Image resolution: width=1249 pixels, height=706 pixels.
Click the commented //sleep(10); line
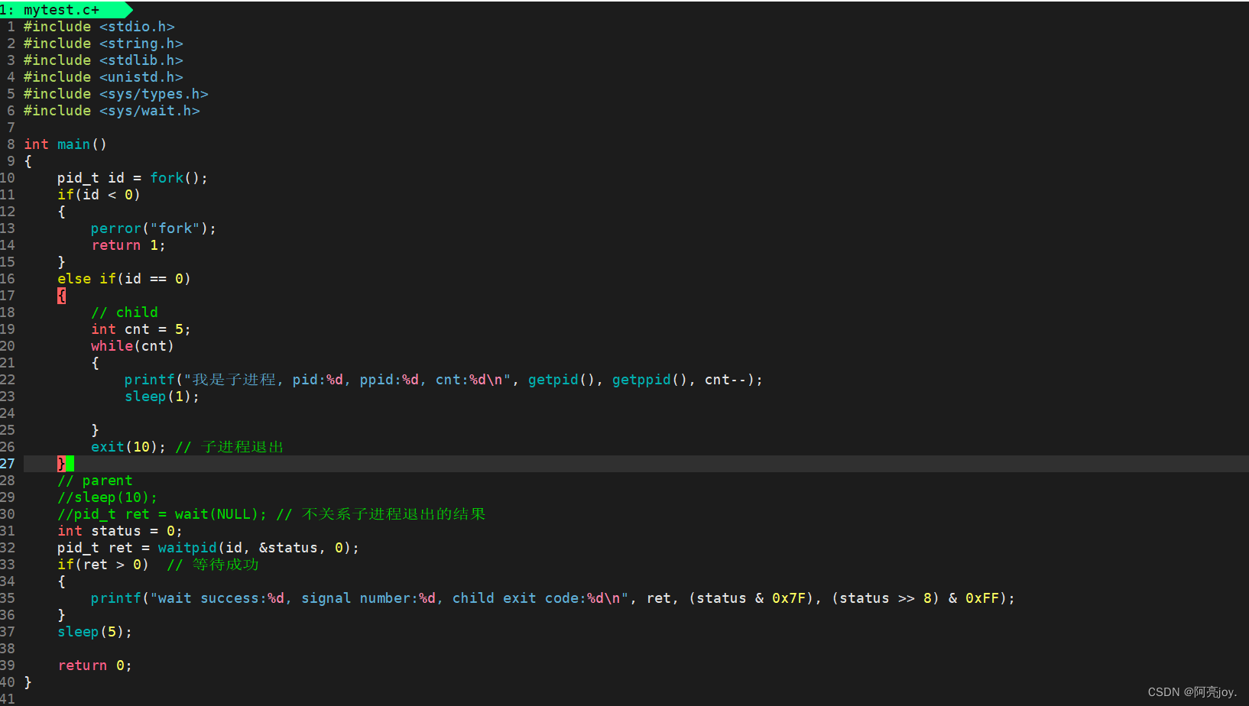click(x=108, y=497)
